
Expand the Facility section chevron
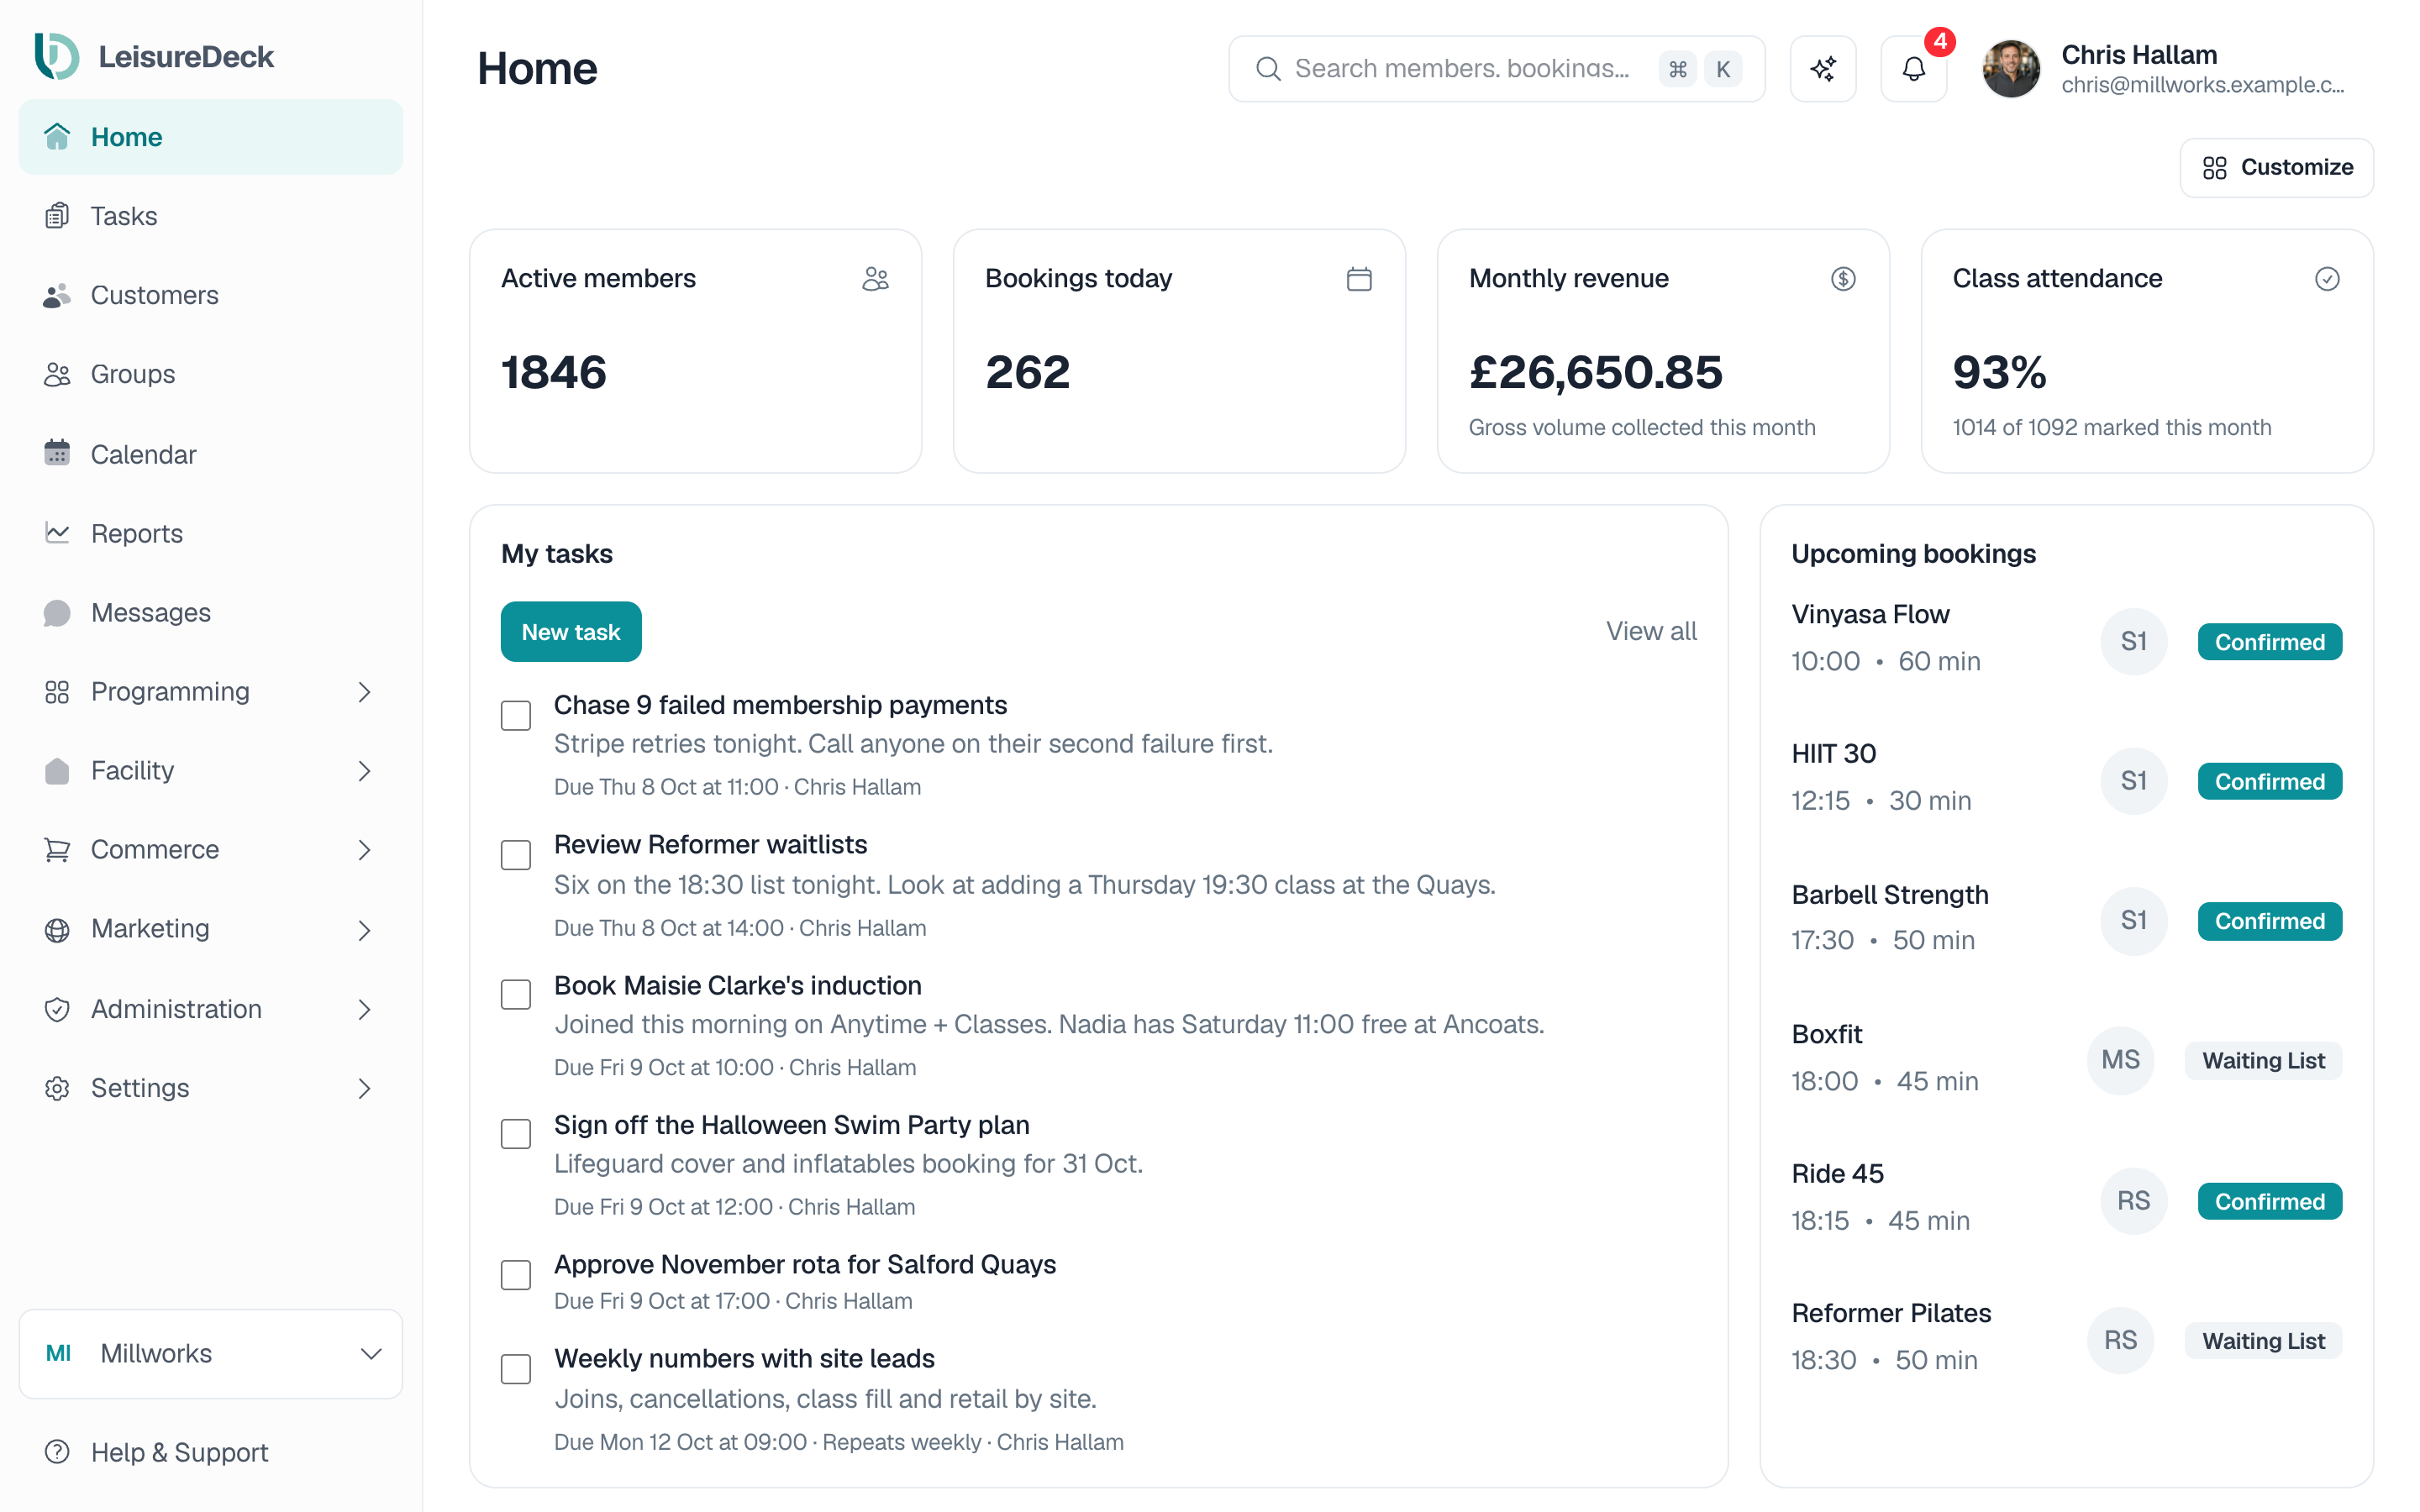(x=365, y=771)
